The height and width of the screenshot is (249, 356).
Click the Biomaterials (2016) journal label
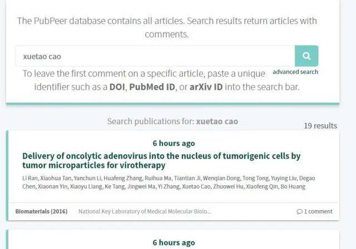(x=41, y=211)
